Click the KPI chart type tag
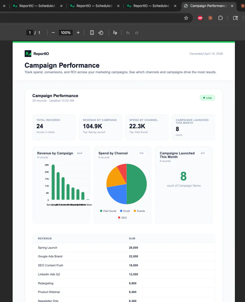Screen dimensions: 245x302 (203, 153)
